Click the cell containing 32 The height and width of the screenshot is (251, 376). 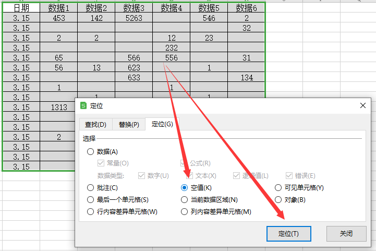(x=246, y=28)
